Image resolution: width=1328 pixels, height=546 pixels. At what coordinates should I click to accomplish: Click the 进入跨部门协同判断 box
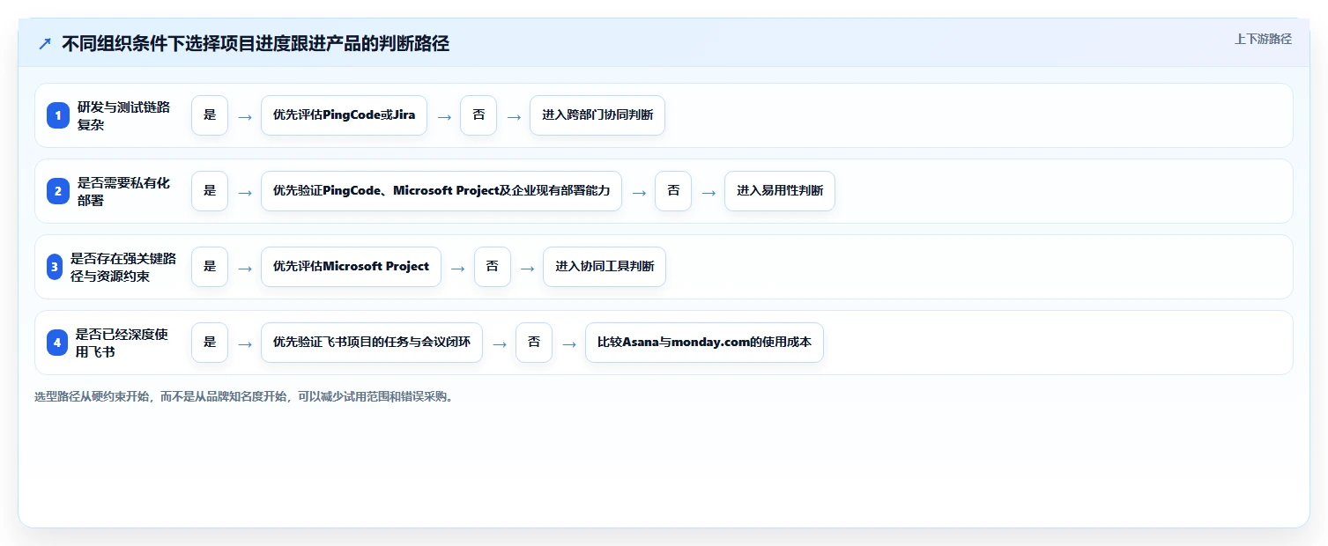click(x=597, y=115)
